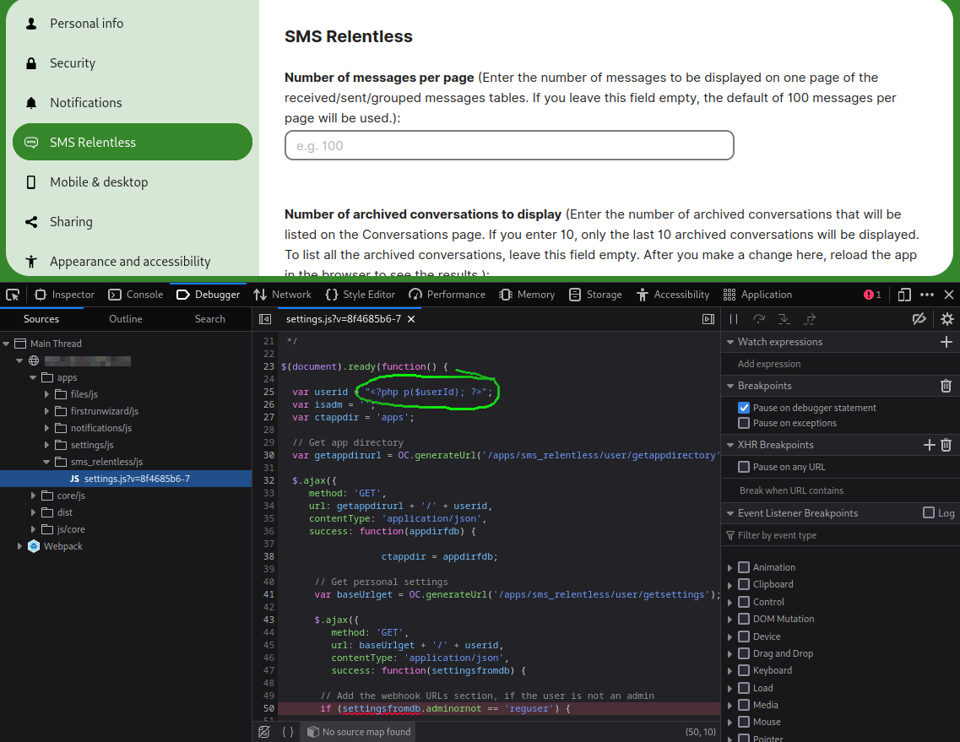Open responsive design mode icon
The image size is (960, 742).
click(x=904, y=295)
